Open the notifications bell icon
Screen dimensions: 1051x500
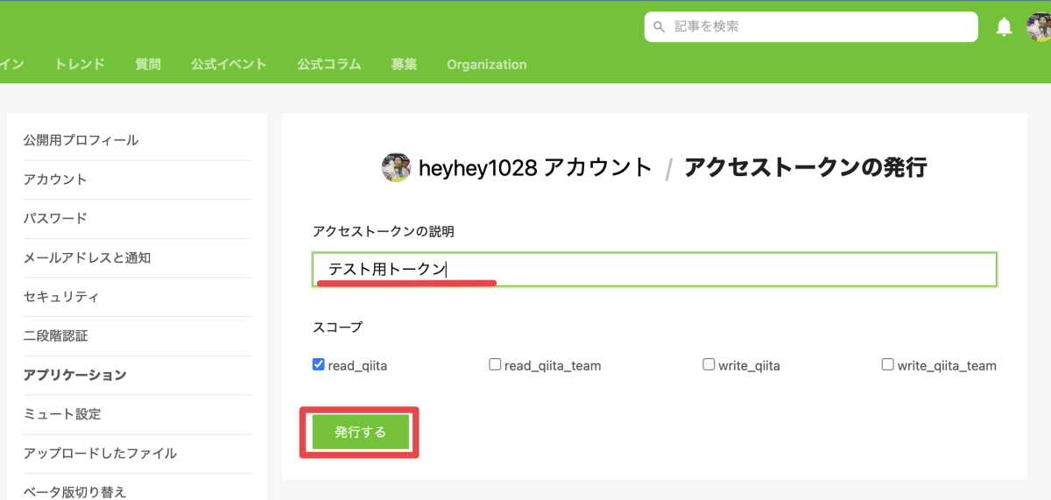click(1005, 27)
